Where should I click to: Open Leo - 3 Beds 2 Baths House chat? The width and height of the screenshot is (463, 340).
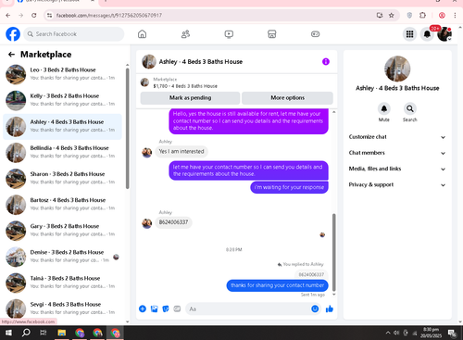point(62,74)
